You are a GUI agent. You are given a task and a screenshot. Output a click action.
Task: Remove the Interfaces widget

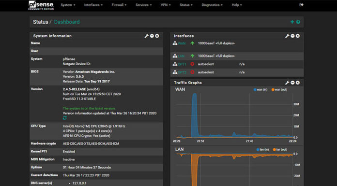(x=298, y=36)
